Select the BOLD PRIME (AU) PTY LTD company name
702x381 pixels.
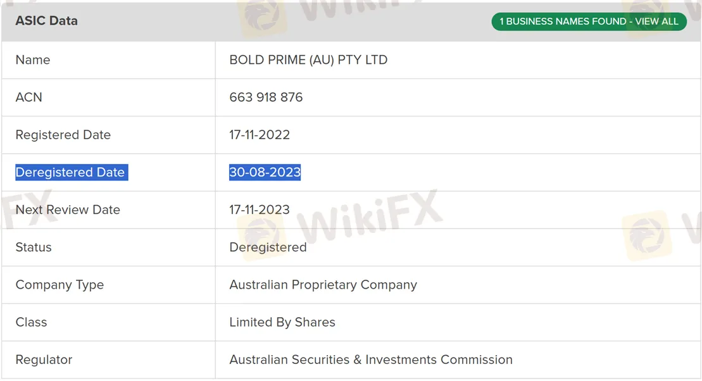click(308, 60)
